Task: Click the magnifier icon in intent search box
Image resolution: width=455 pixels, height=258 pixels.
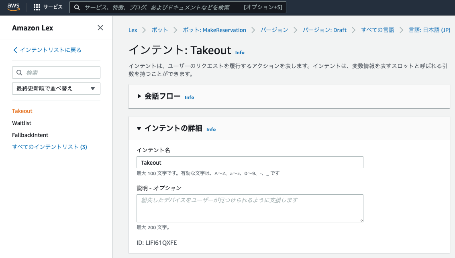Action: tap(19, 73)
